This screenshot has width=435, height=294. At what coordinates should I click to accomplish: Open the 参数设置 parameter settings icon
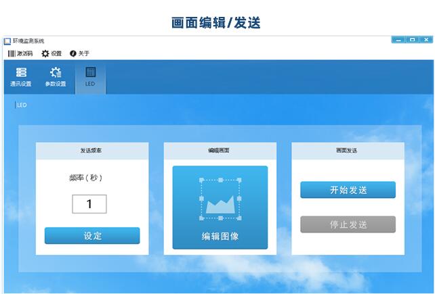[x=56, y=72]
